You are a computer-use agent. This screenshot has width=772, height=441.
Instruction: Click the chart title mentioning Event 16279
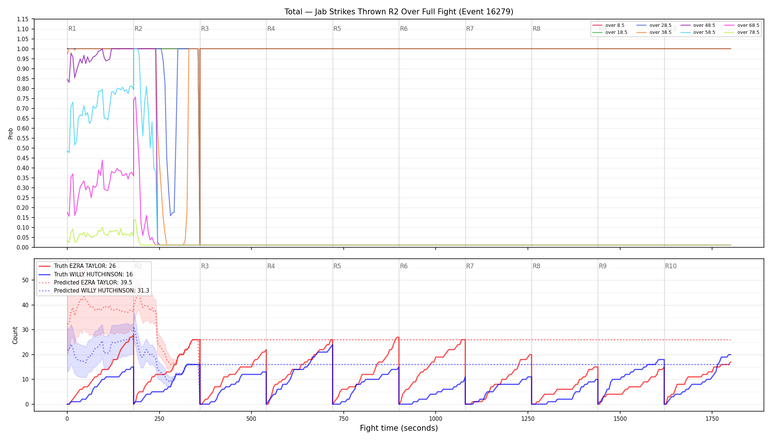(x=399, y=12)
